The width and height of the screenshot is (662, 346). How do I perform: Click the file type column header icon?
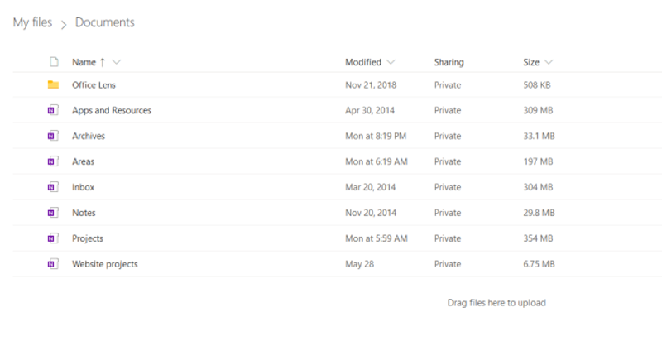click(x=54, y=62)
